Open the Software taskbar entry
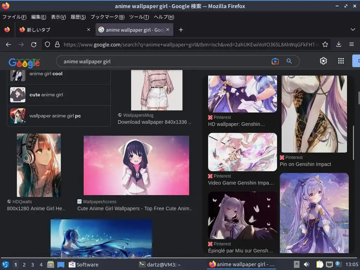The image size is (360, 270). 84,264
